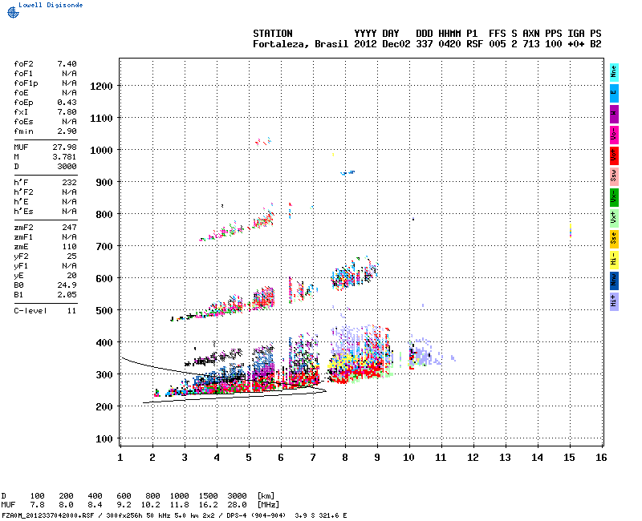Click the D 3000 entry in bottom table
Screen dimensions: 642x521
(x=237, y=496)
